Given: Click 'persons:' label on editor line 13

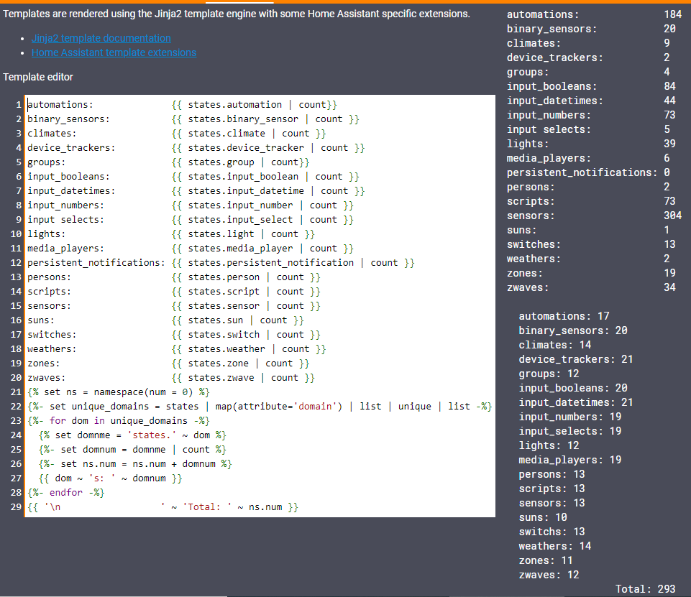Looking at the screenshot, I should tap(49, 277).
